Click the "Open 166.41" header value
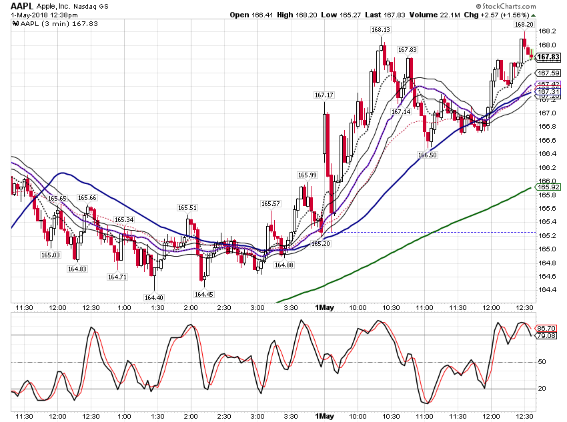 (251, 15)
